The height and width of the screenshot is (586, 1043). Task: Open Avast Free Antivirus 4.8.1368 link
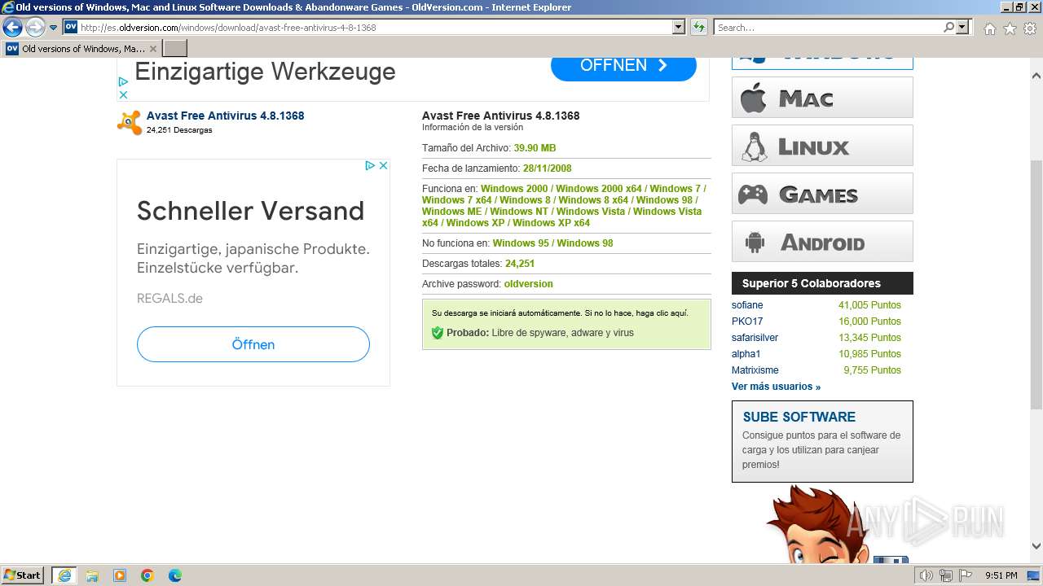pos(225,116)
